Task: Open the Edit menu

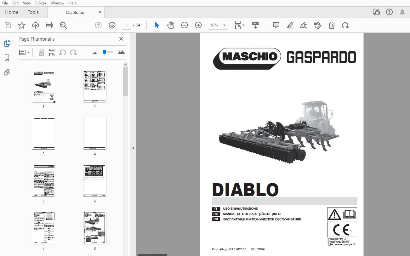Action: 15,3
